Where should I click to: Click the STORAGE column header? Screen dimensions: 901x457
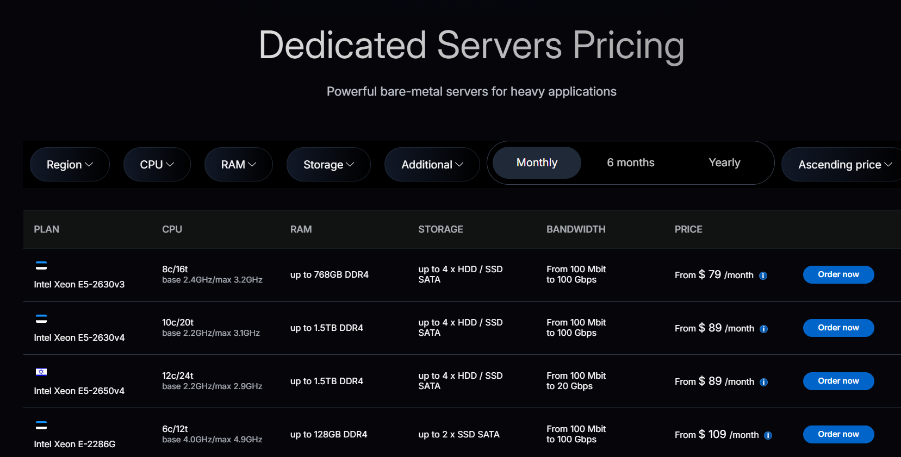(440, 229)
